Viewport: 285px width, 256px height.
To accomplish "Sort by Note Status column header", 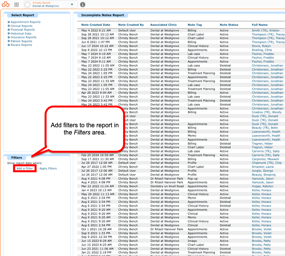I will pyautogui.click(x=229, y=25).
